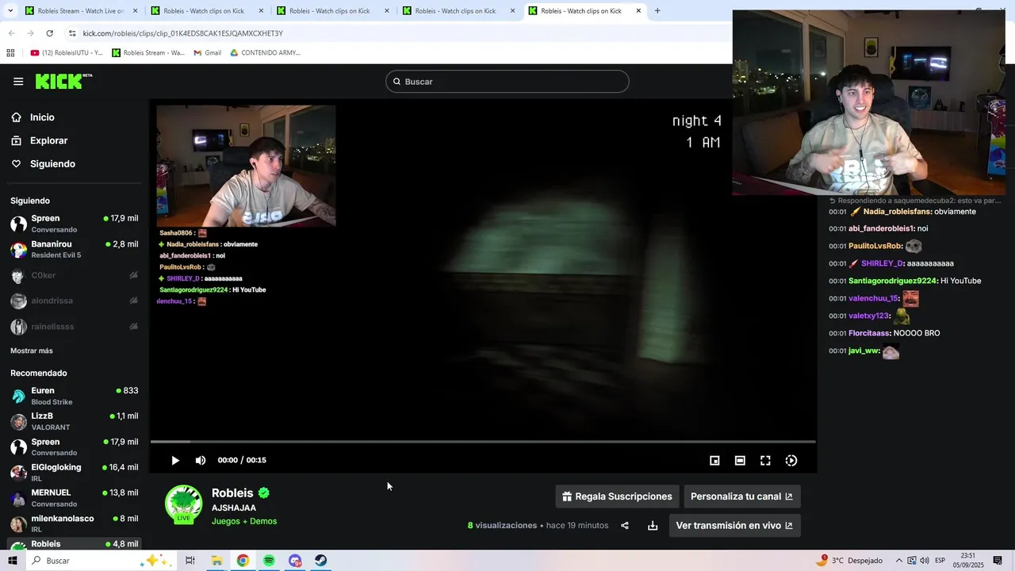Reload the current page
Screen dimensions: 1015x571
(x=49, y=33)
